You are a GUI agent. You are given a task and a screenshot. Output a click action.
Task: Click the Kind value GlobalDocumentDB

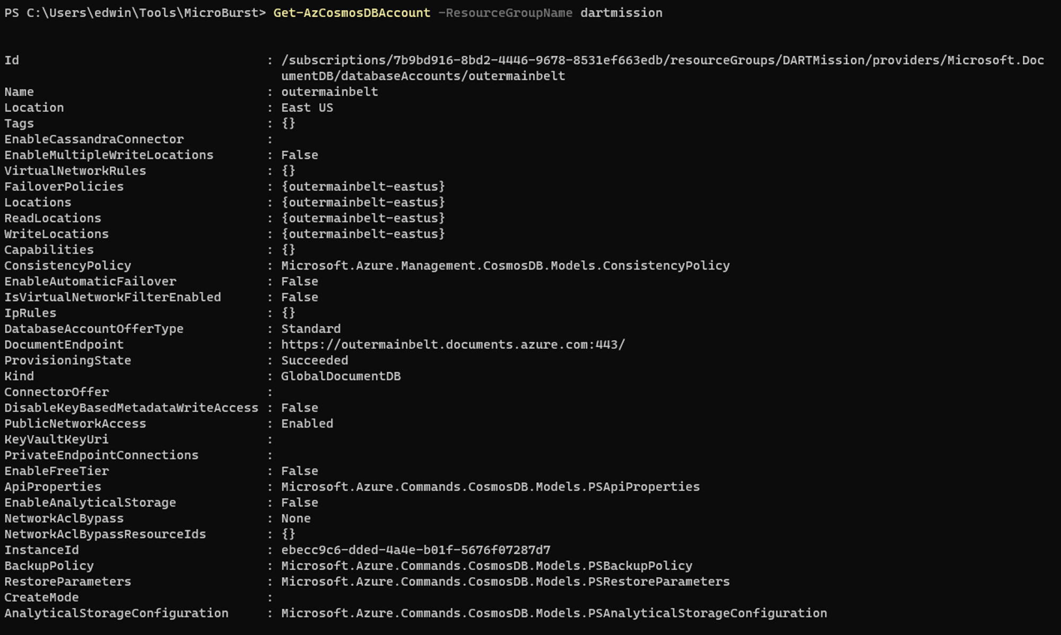click(x=341, y=376)
